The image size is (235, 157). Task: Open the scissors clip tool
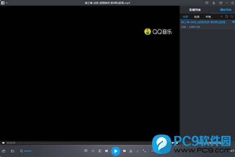coord(131,151)
